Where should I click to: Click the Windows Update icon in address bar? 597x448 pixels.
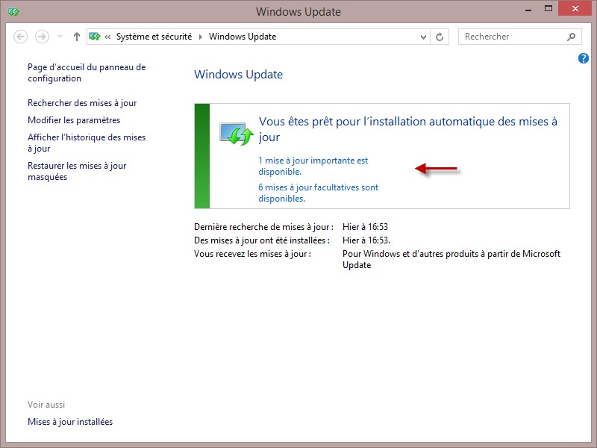(x=95, y=37)
